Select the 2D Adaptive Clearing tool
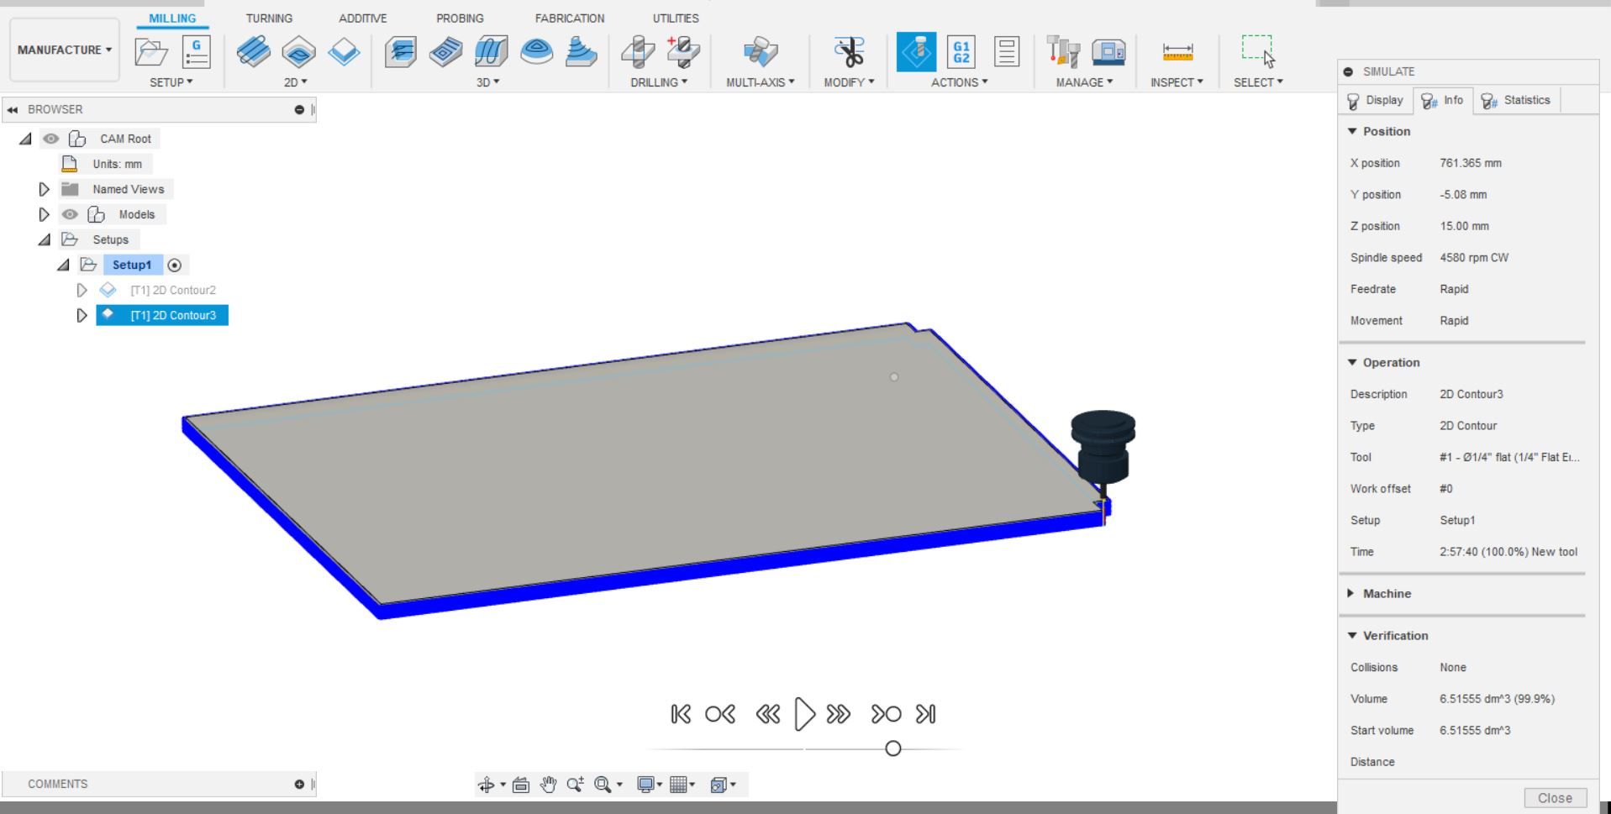 253,52
